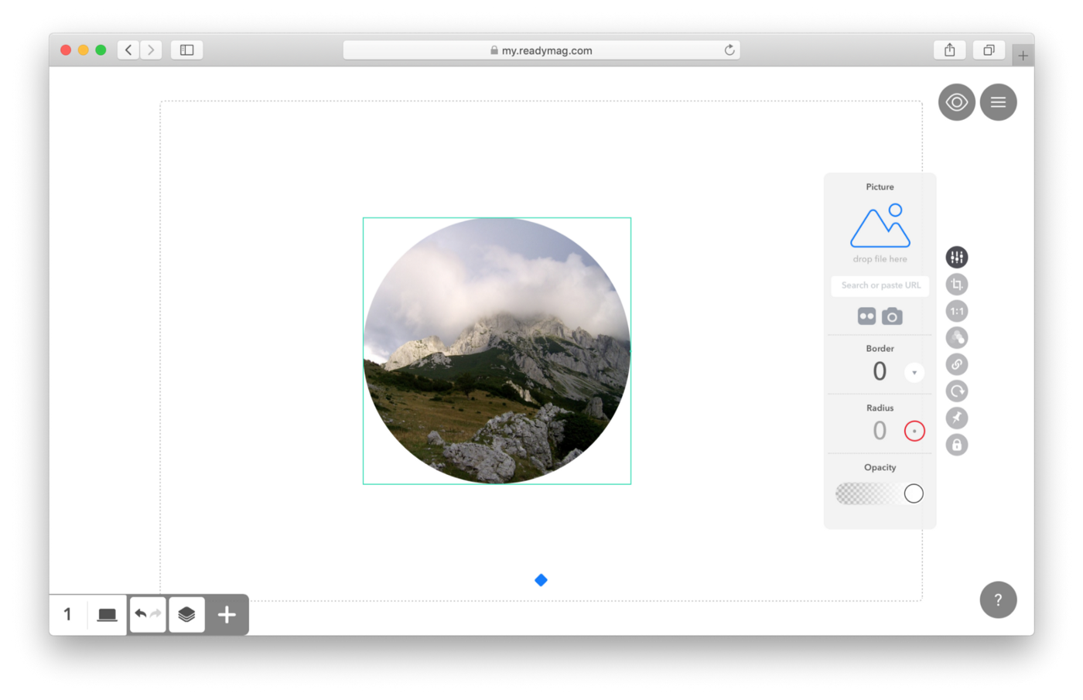Click the undo arrow
This screenshot has width=1083, height=700.
141,613
